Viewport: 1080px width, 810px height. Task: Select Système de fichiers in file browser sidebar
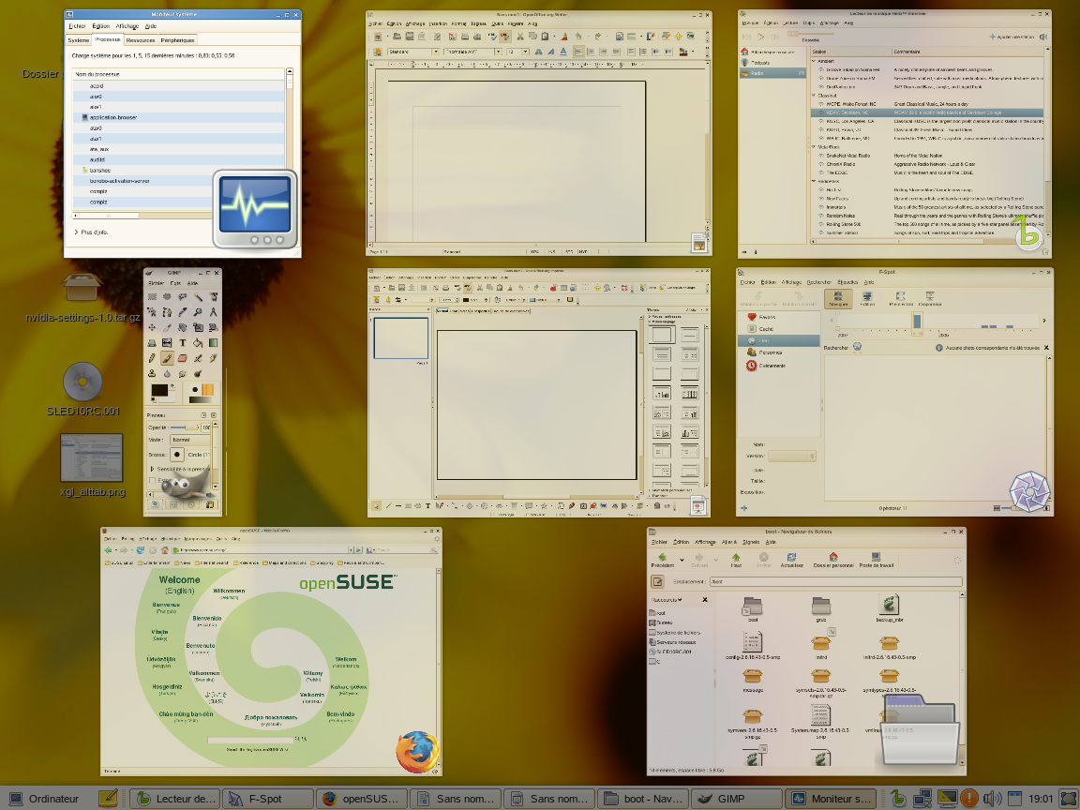pyautogui.click(x=674, y=632)
